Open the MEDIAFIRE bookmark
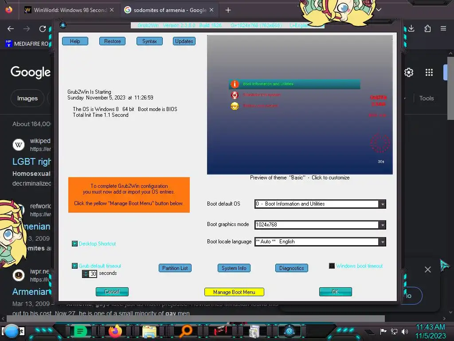This screenshot has width=454, height=341. 27,44
